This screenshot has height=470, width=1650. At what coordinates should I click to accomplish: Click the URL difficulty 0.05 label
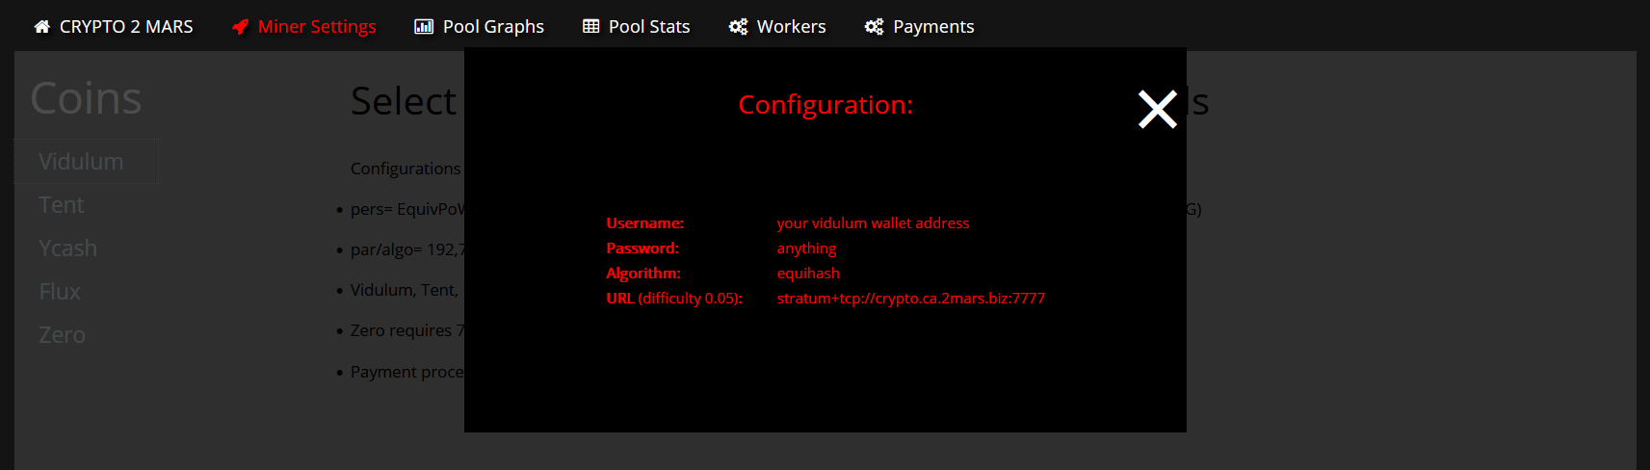click(x=674, y=299)
